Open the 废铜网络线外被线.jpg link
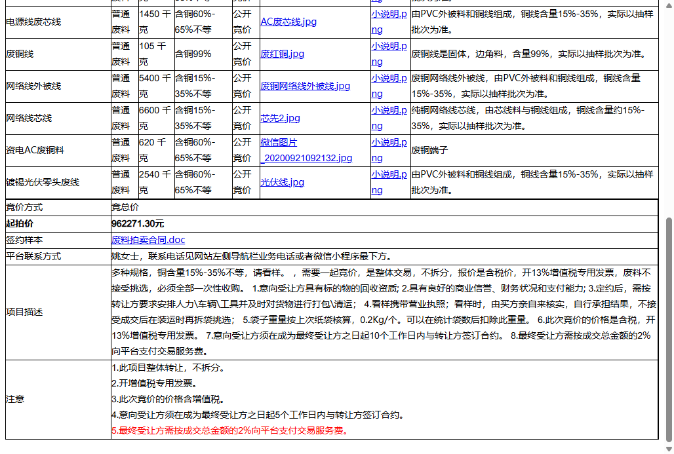Viewport: 674px width, 454px height. click(305, 86)
